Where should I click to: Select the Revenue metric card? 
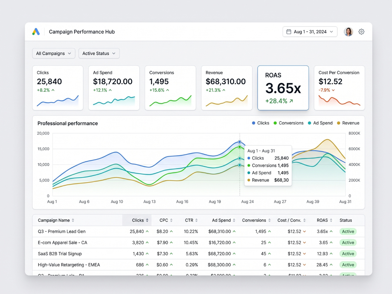tap(227, 88)
